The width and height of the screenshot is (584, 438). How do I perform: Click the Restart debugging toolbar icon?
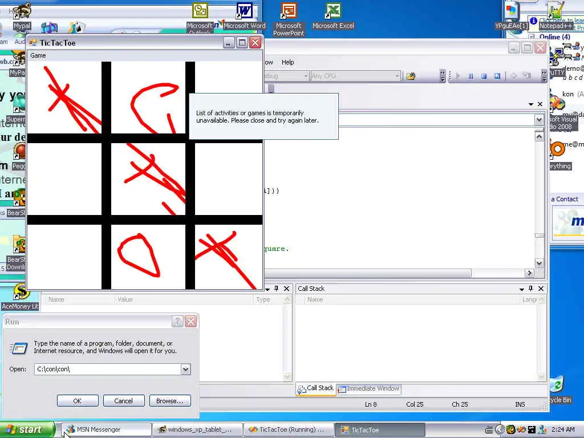[497, 76]
